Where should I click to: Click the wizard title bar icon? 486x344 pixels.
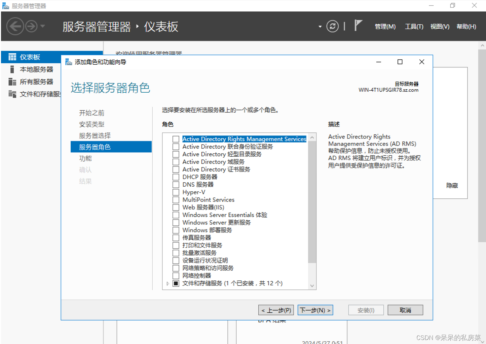pyautogui.click(x=69, y=62)
